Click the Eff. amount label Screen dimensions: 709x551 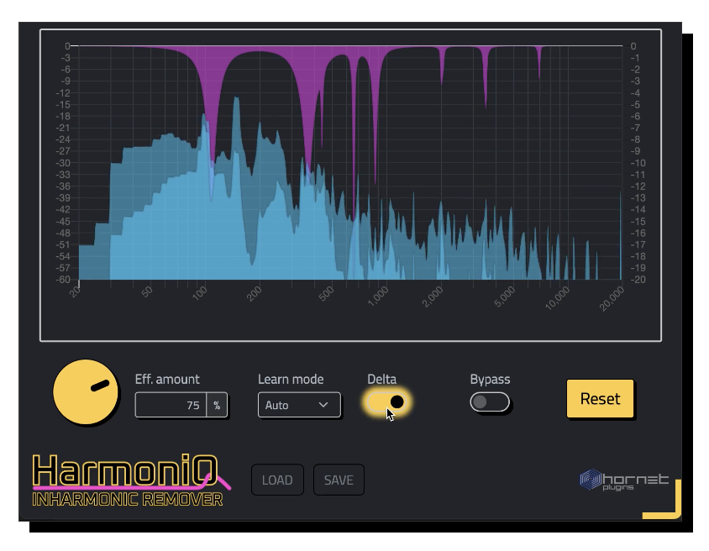[x=168, y=380]
